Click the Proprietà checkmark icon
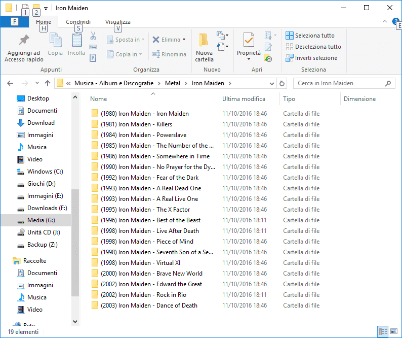402x338 pixels. click(249, 40)
